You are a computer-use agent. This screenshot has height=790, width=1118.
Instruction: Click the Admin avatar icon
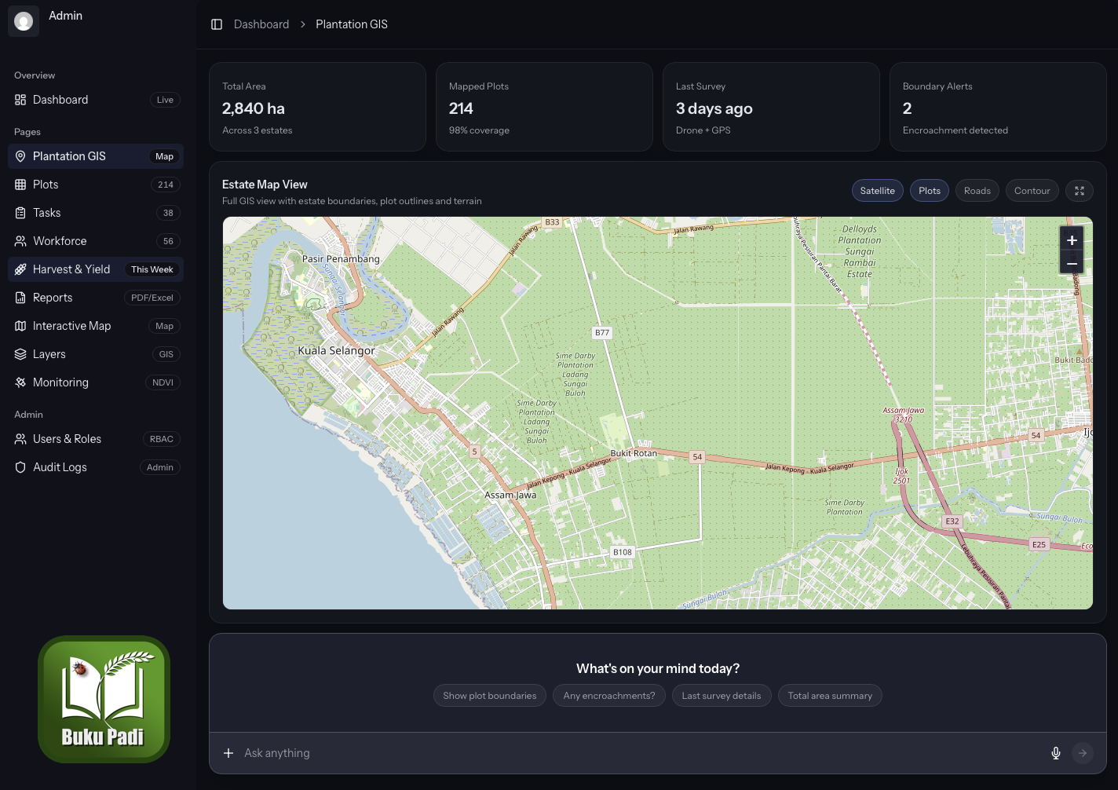coord(24,21)
